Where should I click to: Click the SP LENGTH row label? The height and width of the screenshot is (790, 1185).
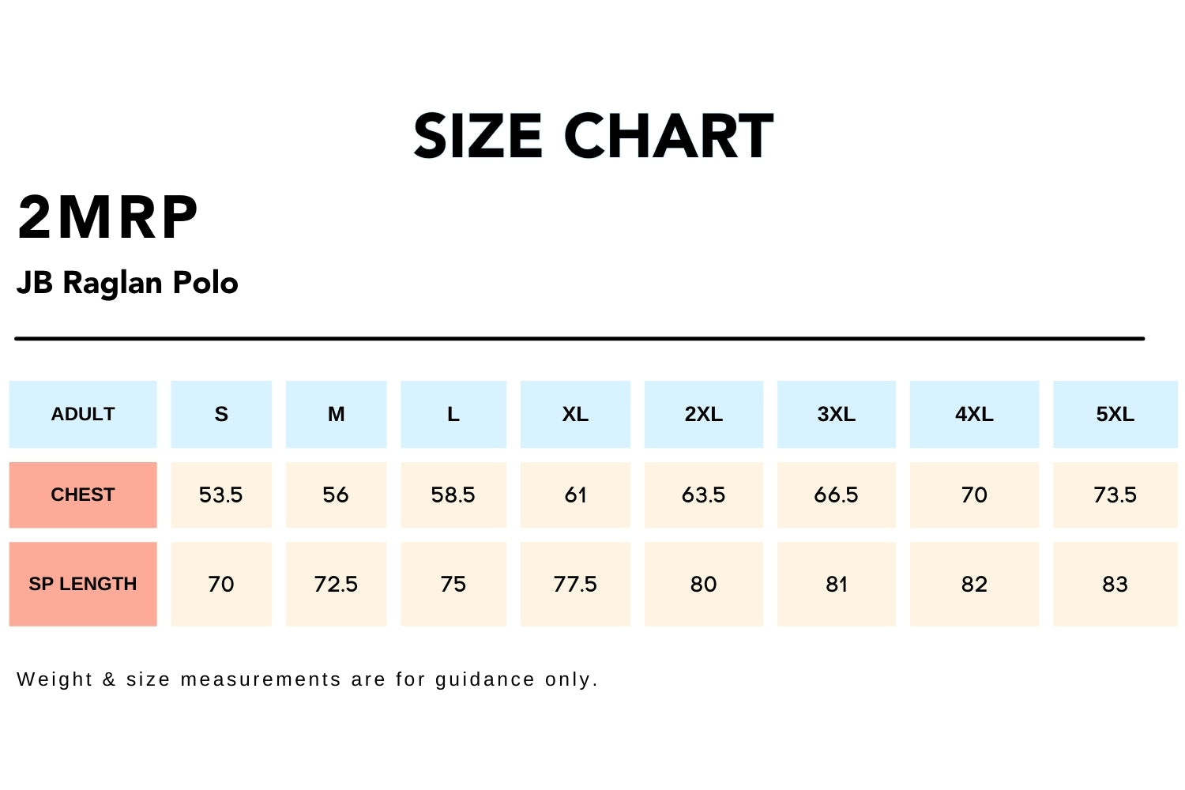click(83, 584)
